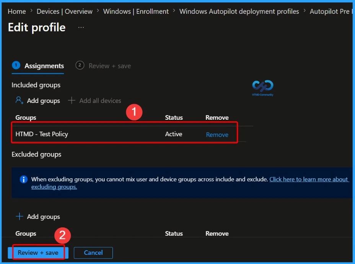The height and width of the screenshot is (264, 355).
Task: Click the Cancel button
Action: tap(93, 253)
